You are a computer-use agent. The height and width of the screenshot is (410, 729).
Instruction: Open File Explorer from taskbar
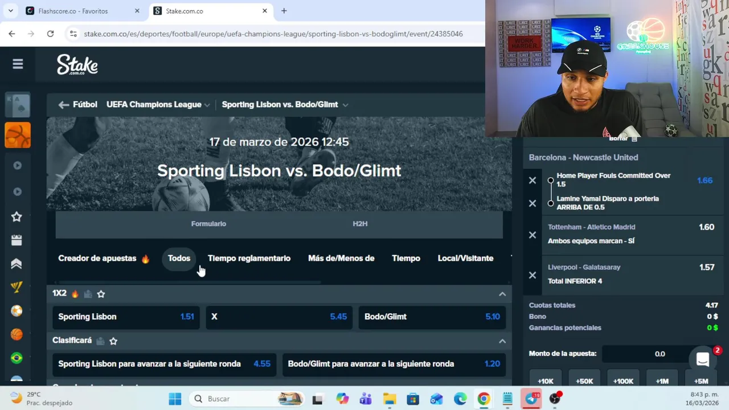389,399
